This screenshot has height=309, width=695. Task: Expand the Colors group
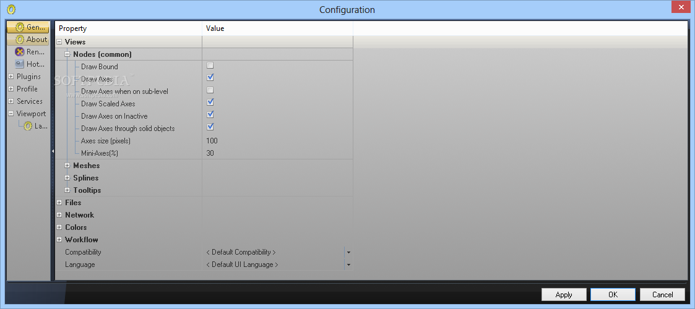[x=59, y=227]
